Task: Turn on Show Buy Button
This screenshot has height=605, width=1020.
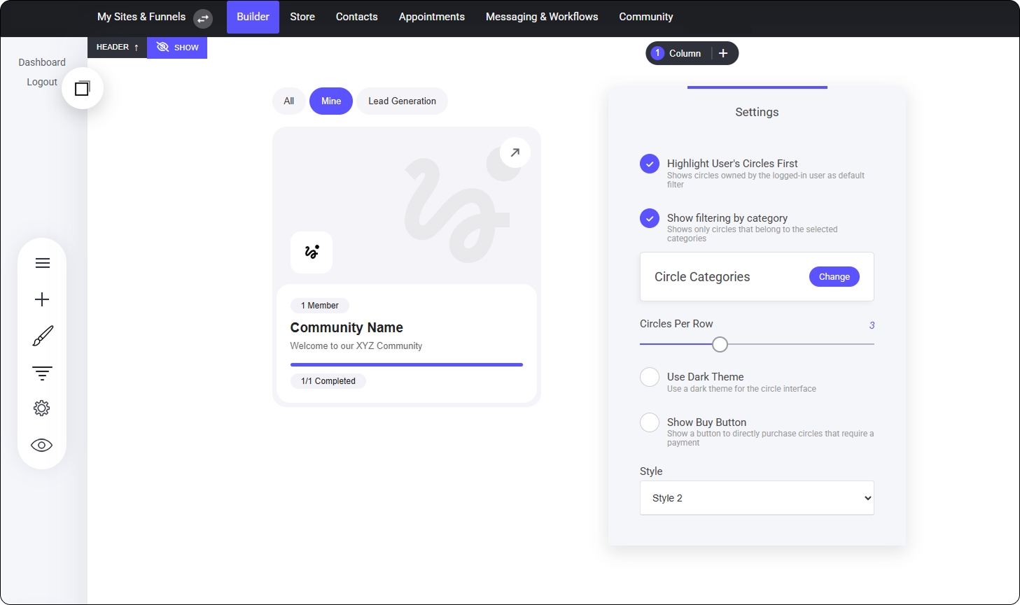Action: pos(650,422)
